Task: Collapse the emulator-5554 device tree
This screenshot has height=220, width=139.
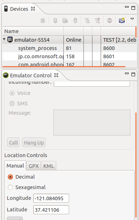Action: [x=4, y=40]
